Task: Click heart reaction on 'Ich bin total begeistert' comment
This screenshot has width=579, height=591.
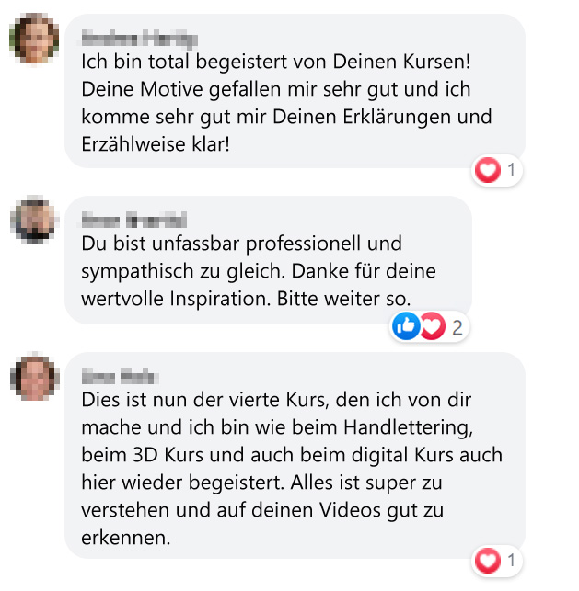Action: coord(488,170)
